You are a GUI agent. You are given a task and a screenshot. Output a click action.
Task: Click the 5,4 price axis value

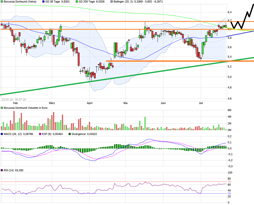point(230,57)
